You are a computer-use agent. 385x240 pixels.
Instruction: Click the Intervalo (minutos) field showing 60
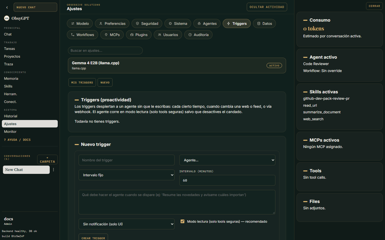click(x=227, y=180)
